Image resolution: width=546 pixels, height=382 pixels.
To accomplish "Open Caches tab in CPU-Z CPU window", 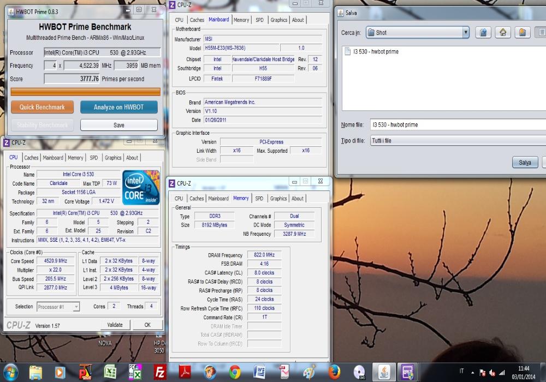I will point(31,158).
